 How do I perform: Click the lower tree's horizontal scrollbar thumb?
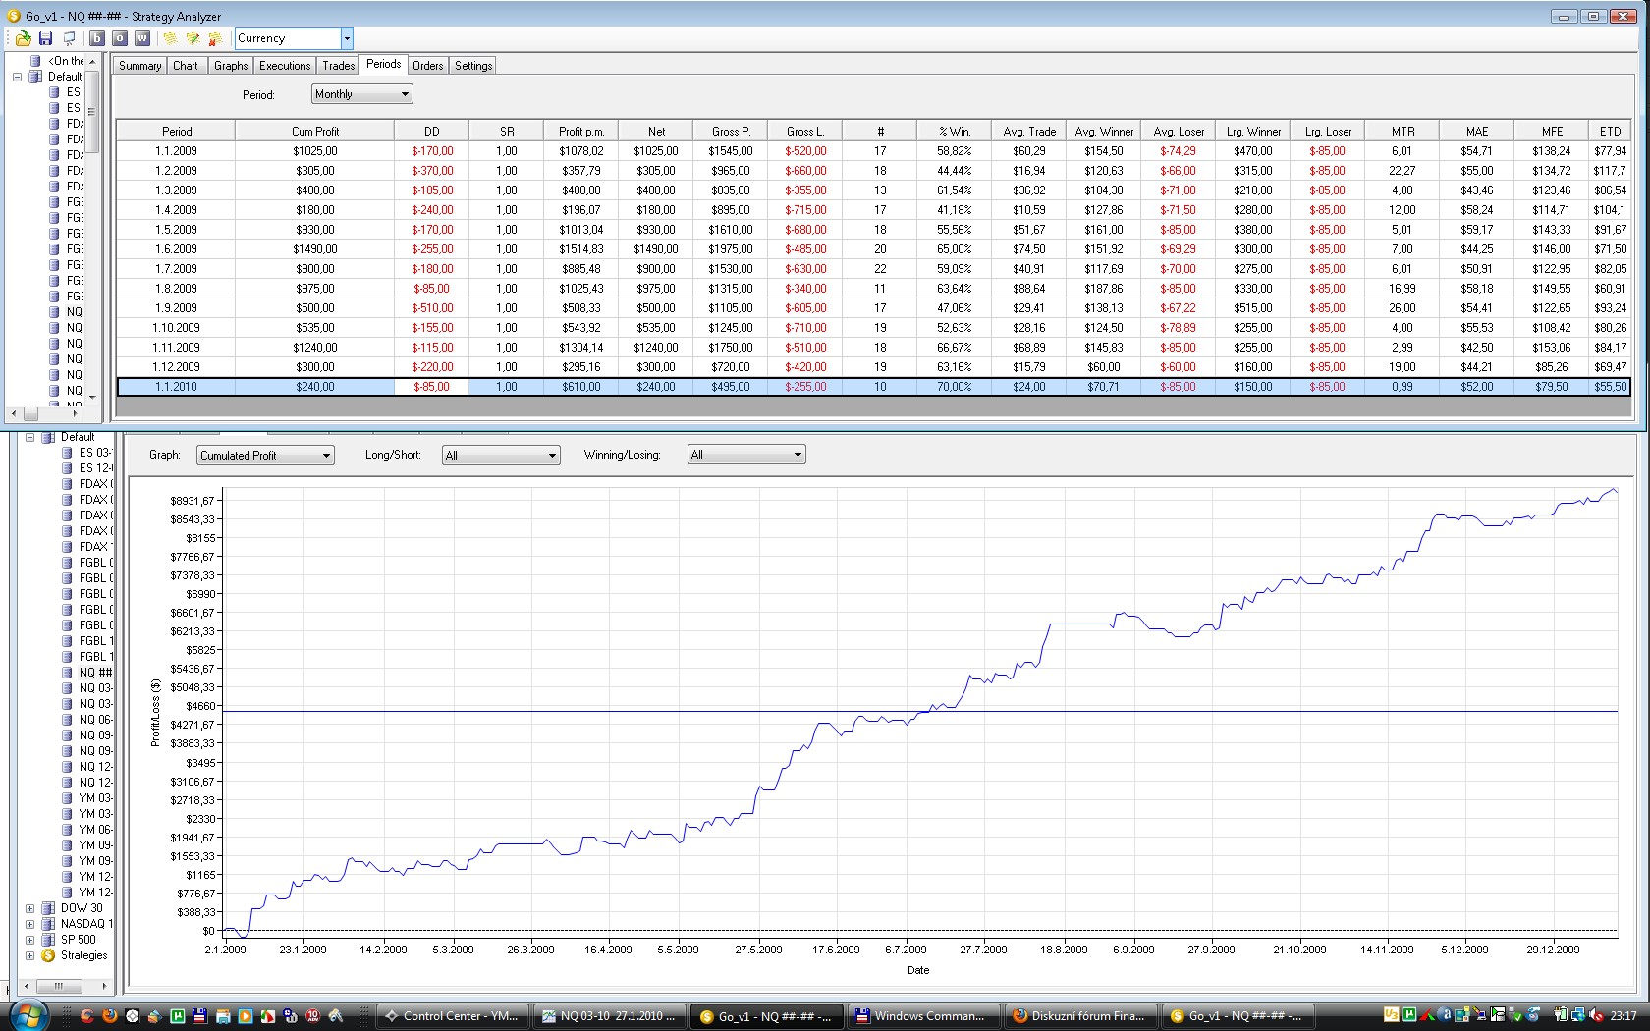click(58, 986)
